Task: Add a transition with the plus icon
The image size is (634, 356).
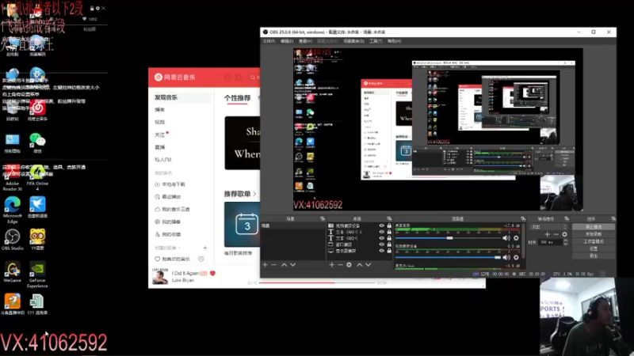Action: (x=547, y=234)
